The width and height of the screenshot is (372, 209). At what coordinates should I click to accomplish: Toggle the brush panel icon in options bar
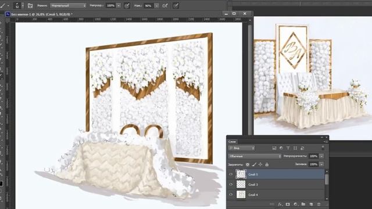[x=30, y=5]
